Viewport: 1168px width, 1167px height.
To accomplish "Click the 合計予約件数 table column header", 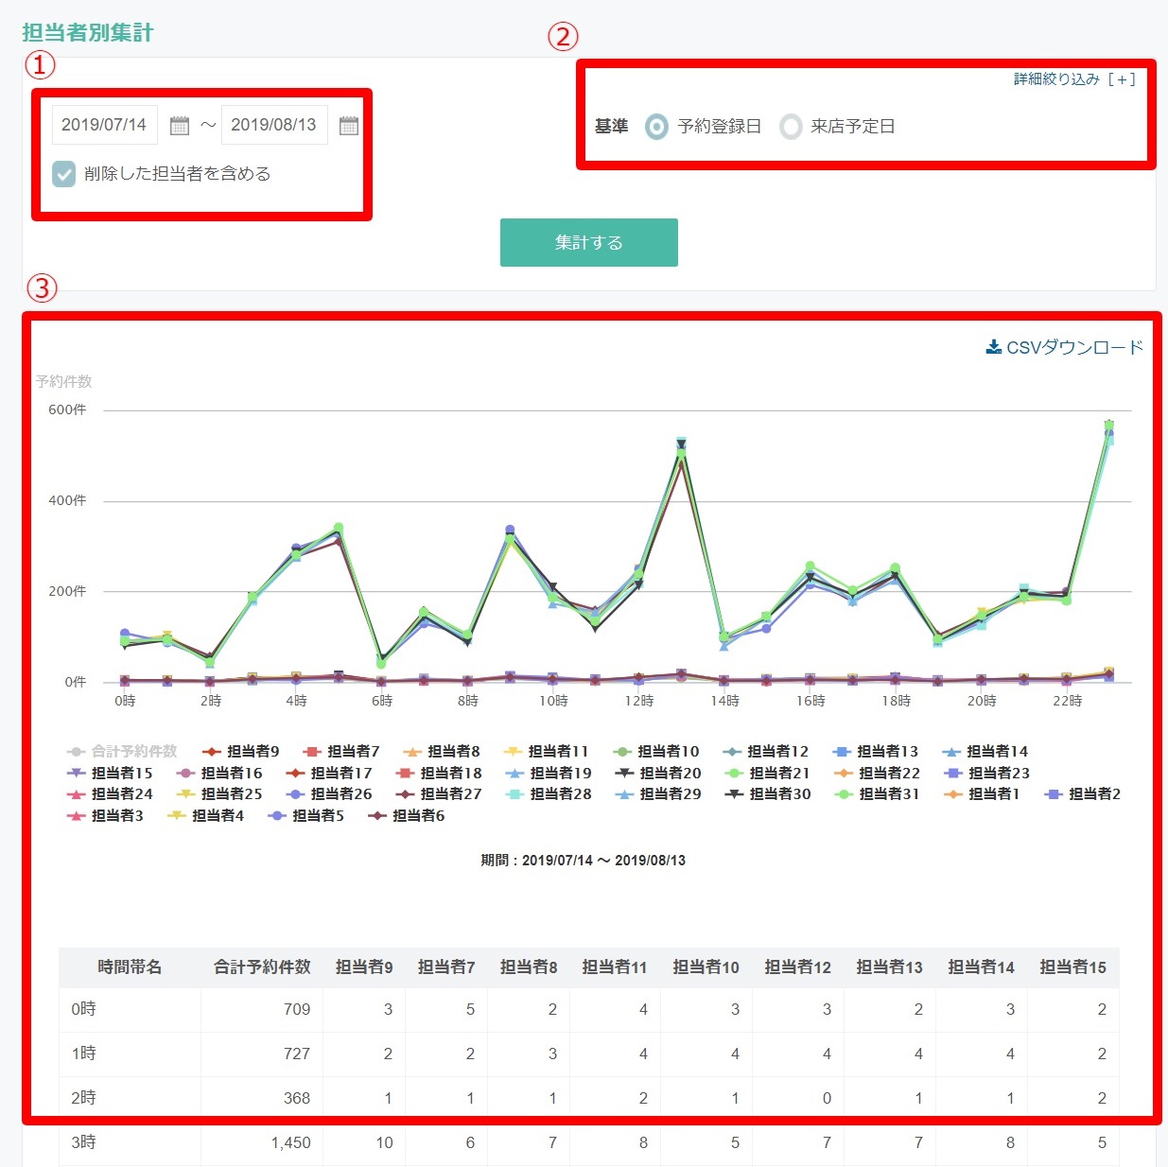I will pos(262,967).
